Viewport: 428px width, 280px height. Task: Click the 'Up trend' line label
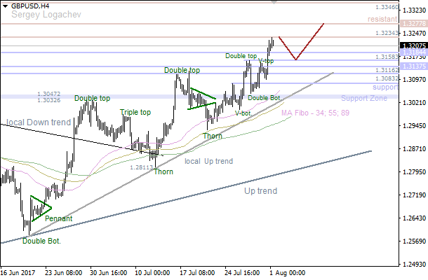coord(260,190)
